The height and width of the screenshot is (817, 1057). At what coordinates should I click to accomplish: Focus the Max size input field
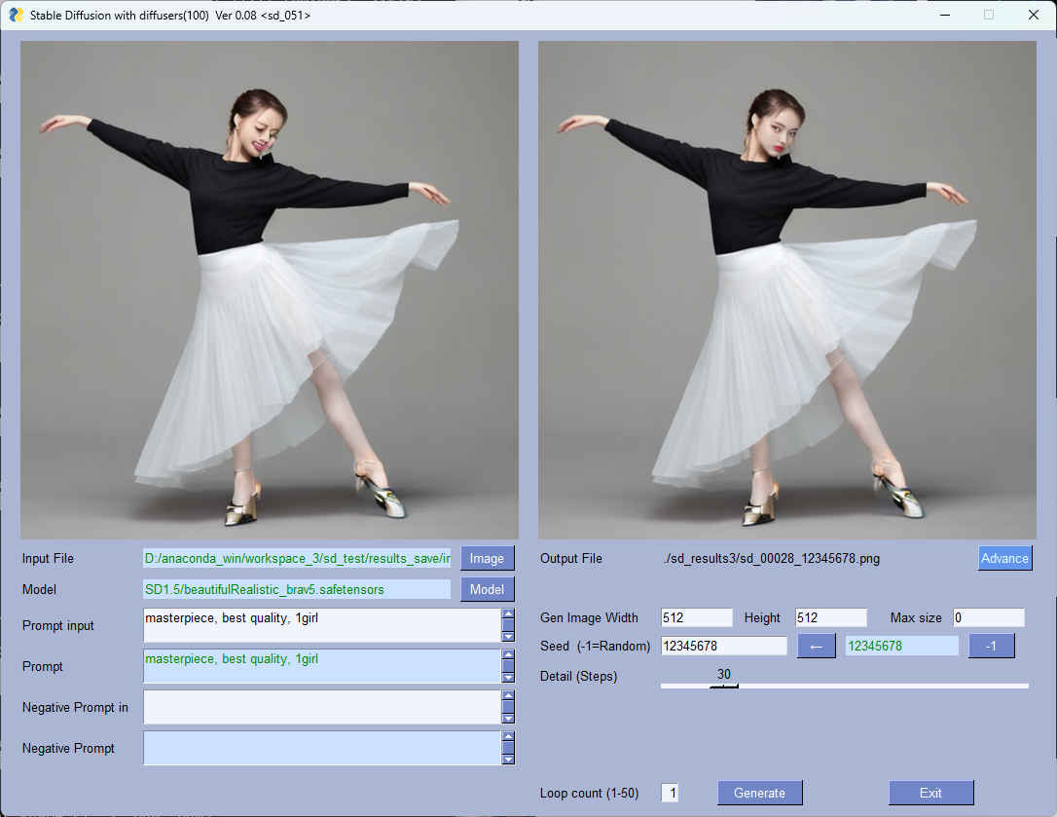tap(988, 617)
